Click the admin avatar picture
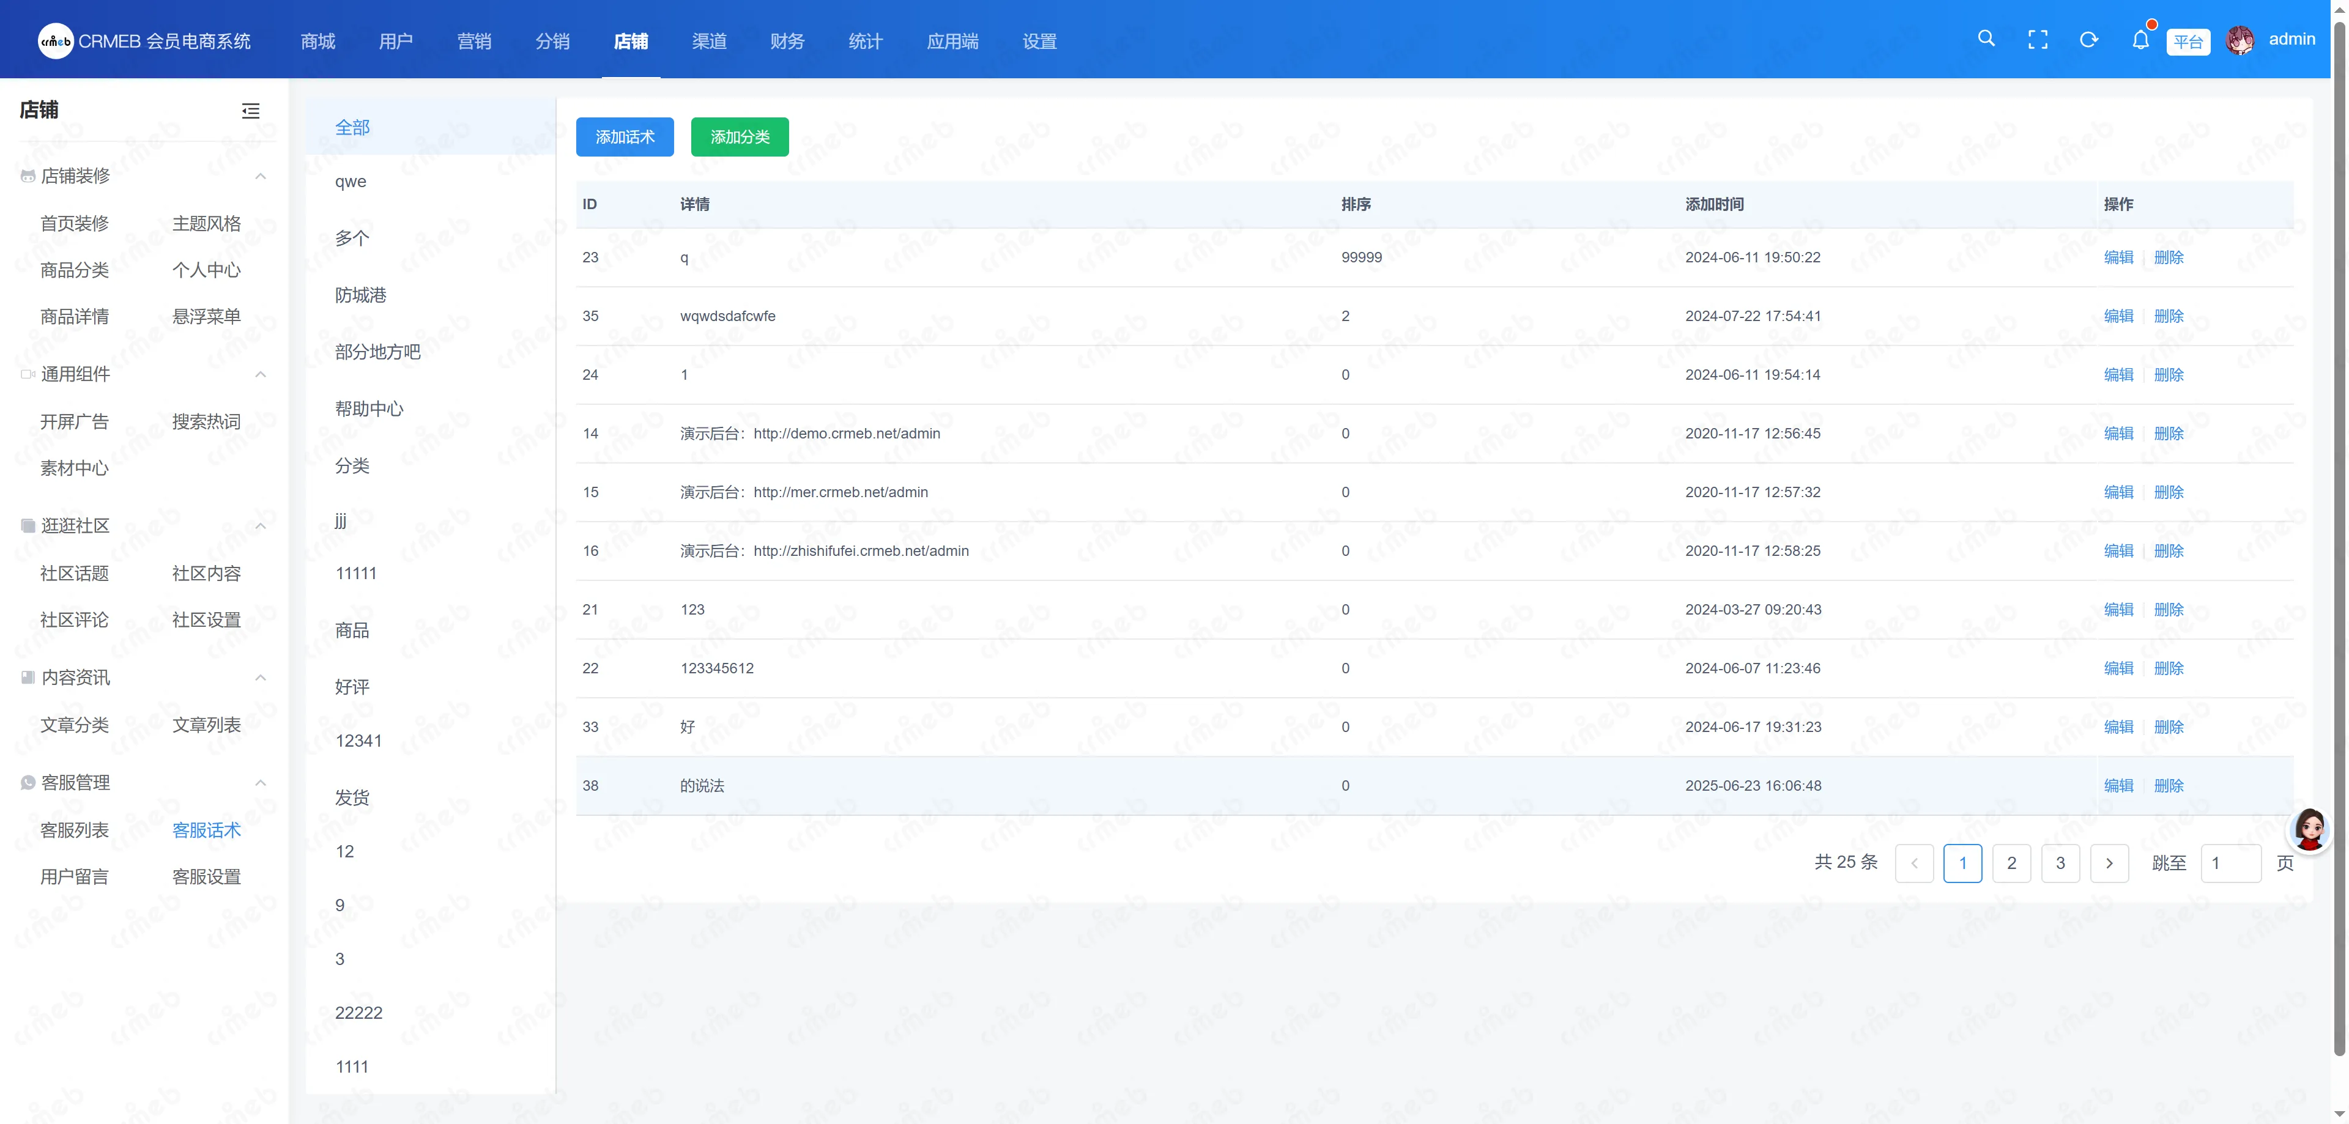The height and width of the screenshot is (1124, 2349). [2240, 40]
